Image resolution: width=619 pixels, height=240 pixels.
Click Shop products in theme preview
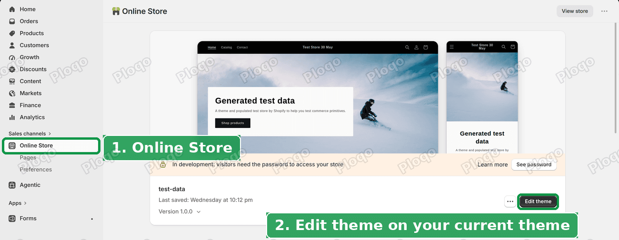232,123
